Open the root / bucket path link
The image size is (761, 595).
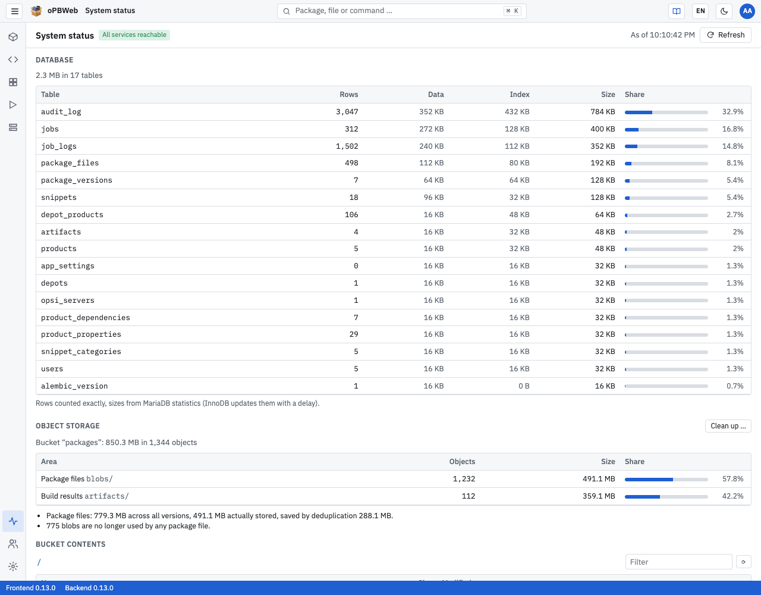pyautogui.click(x=39, y=562)
